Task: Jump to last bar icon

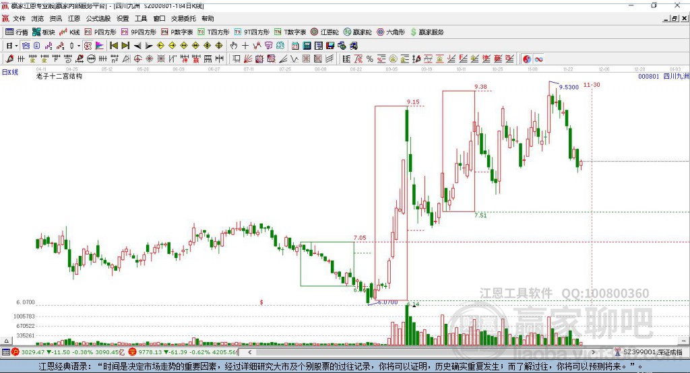Action: pyautogui.click(x=125, y=46)
